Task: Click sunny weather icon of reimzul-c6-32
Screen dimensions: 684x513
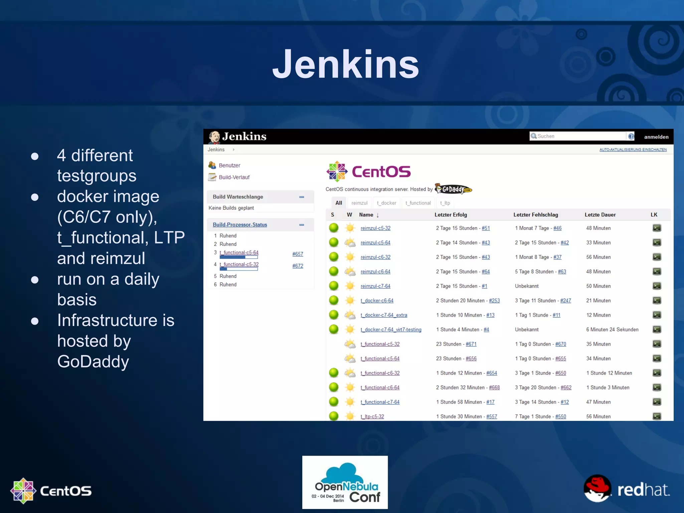Action: [x=350, y=257]
